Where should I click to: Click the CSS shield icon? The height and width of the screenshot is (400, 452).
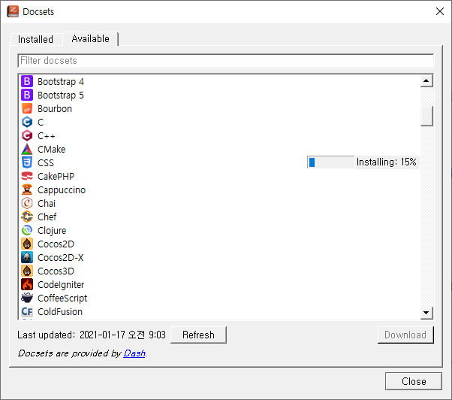pos(27,162)
